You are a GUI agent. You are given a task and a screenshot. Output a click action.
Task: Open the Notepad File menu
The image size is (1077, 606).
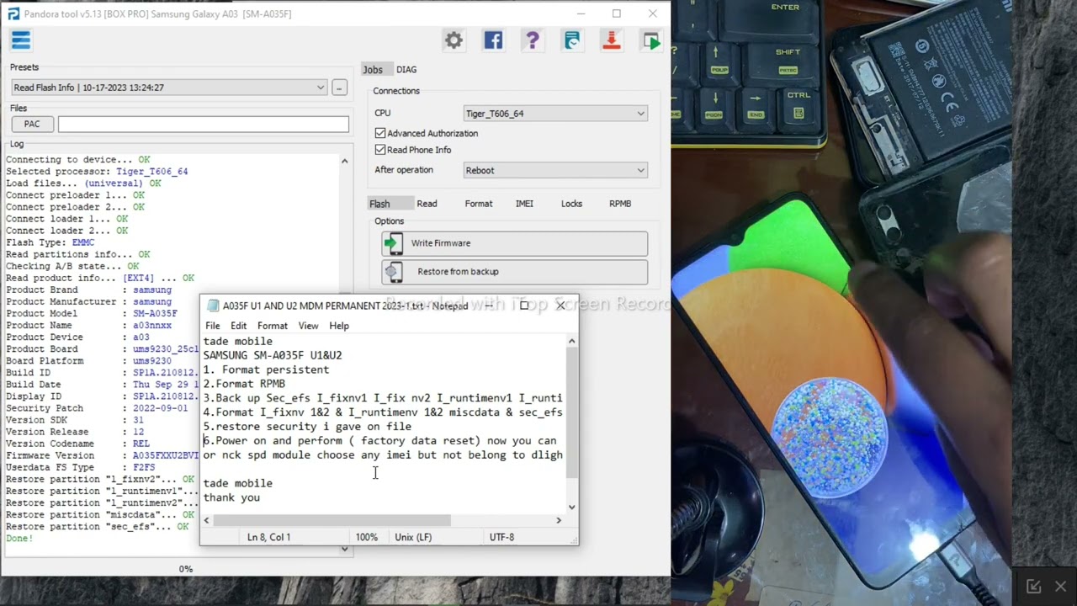click(213, 326)
